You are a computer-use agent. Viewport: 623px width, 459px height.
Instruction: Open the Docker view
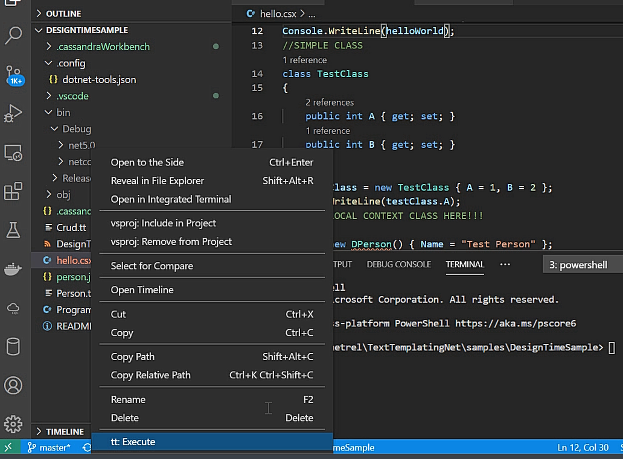[x=13, y=269]
